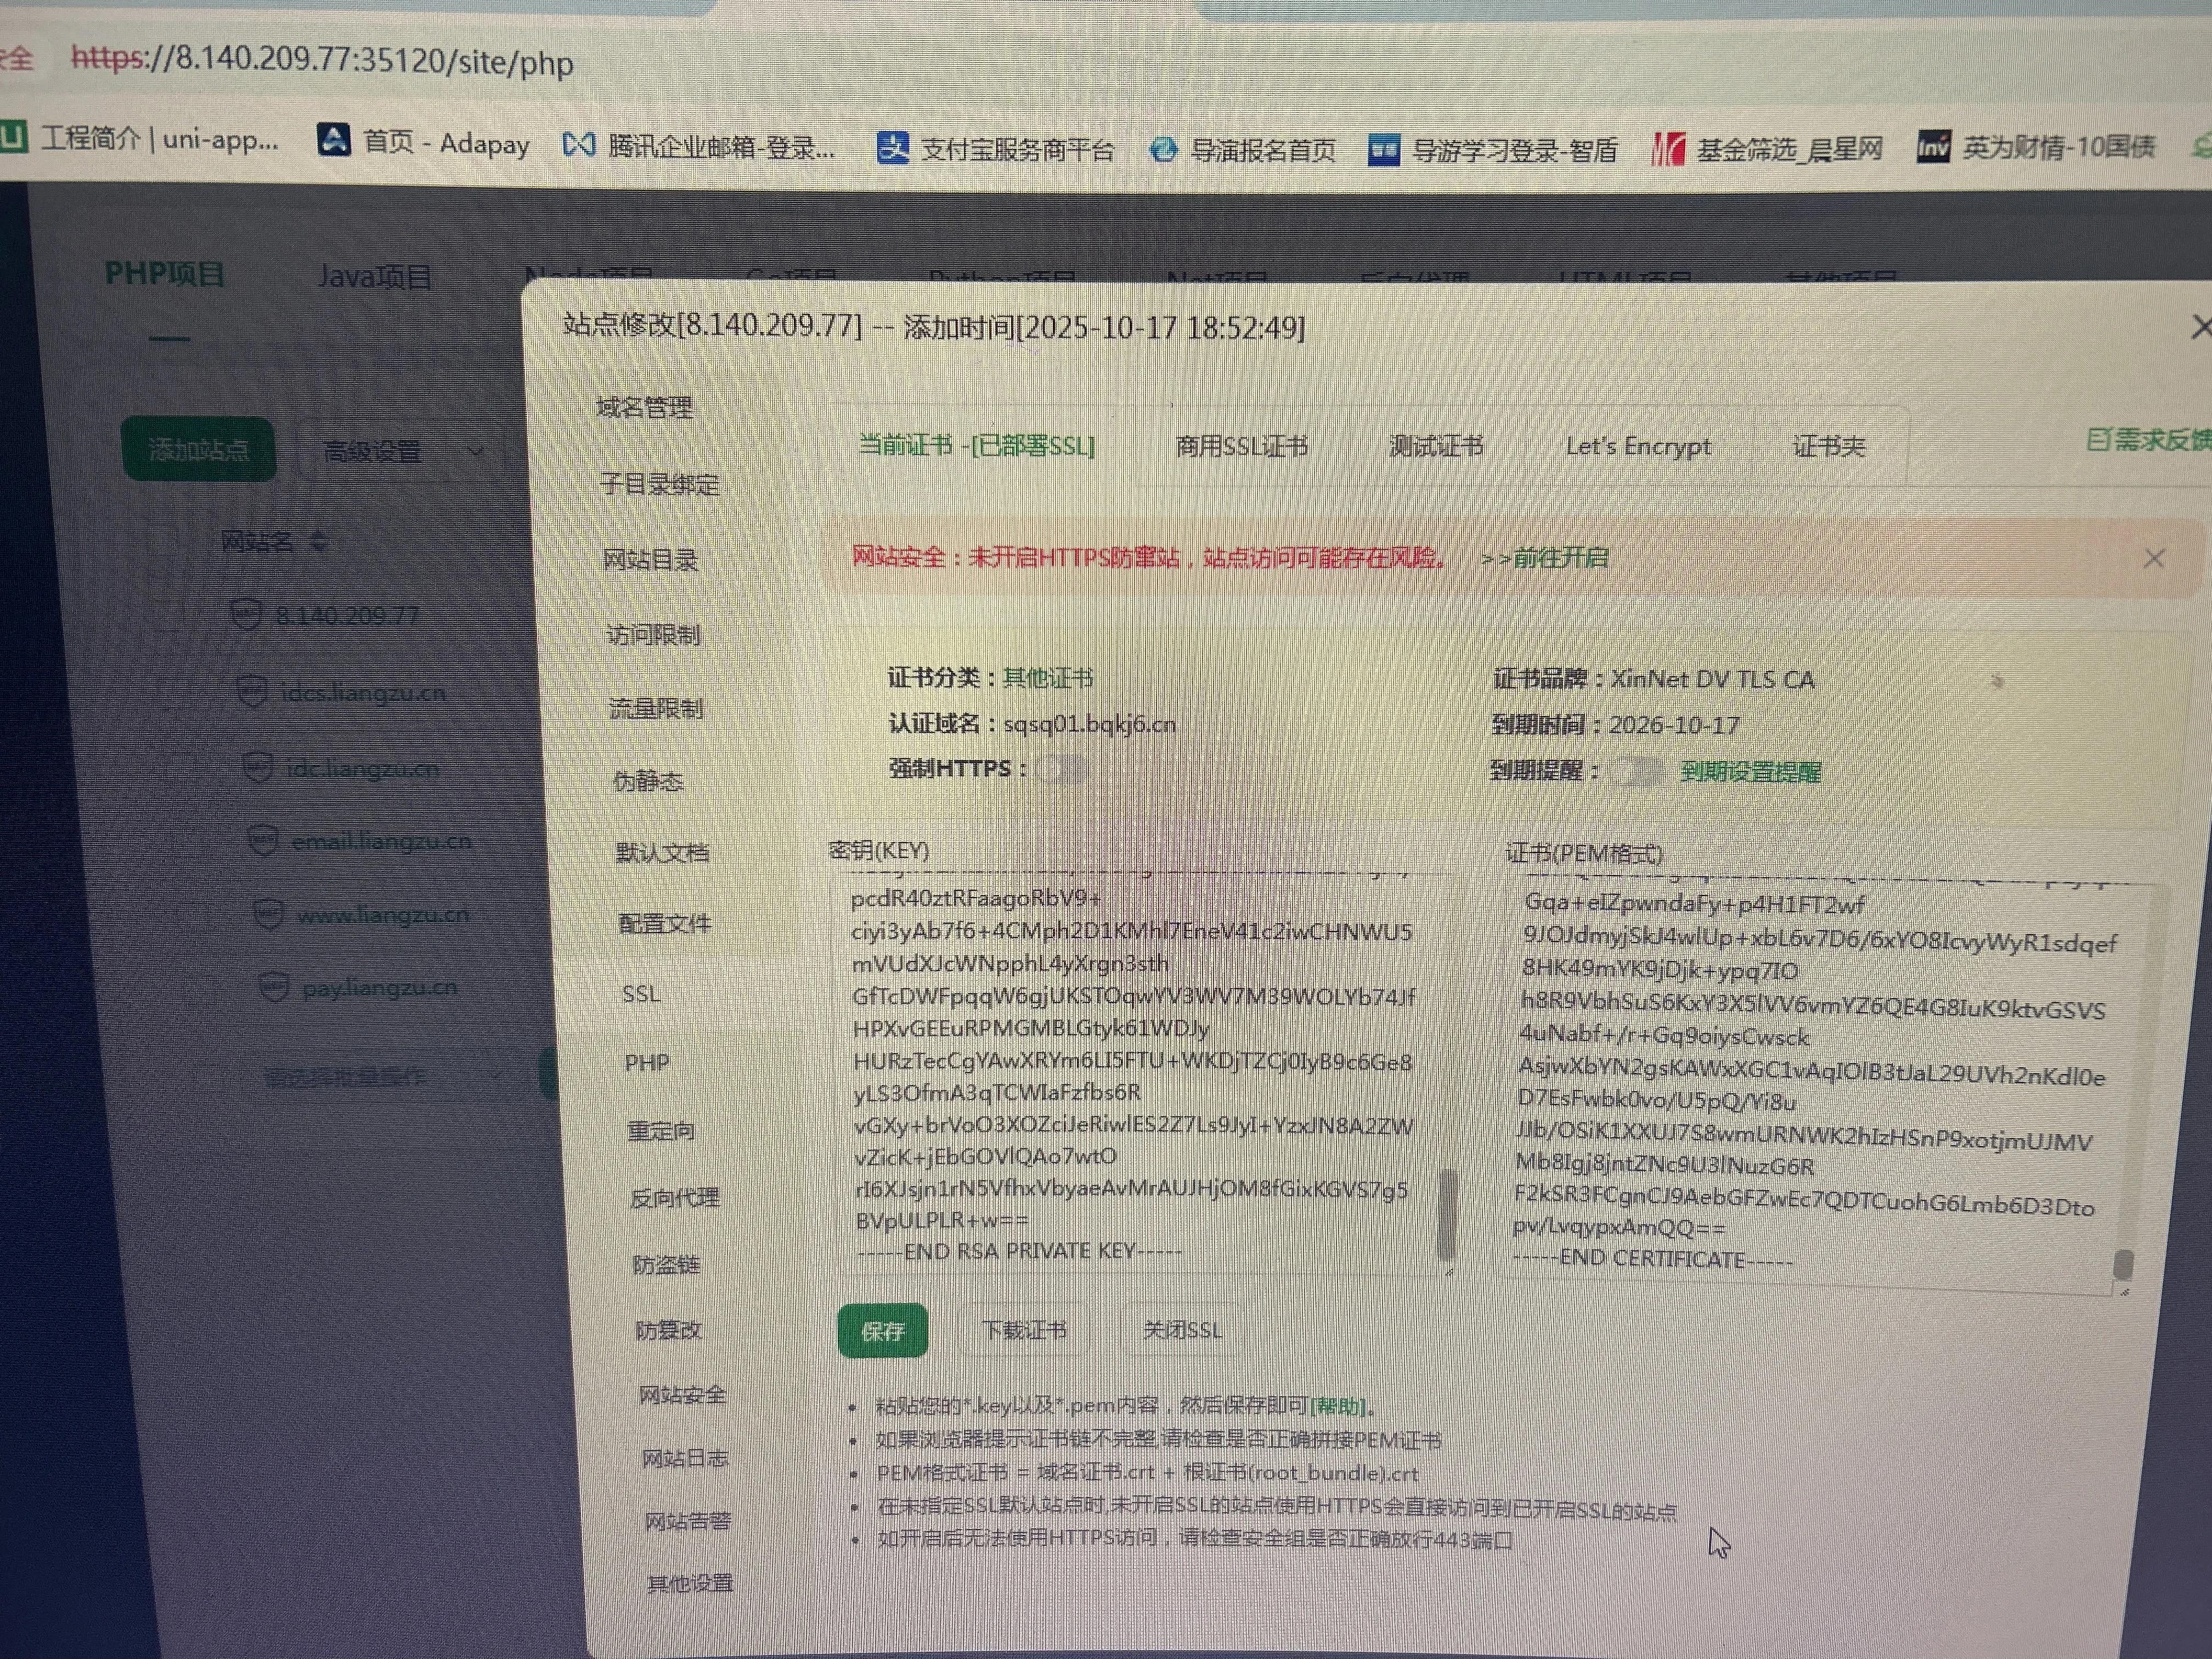Expand the 高级设置 dropdown

point(400,452)
